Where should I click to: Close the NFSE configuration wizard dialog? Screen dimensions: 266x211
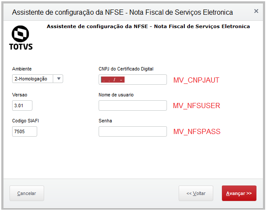coord(256,11)
